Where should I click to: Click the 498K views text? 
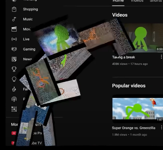tap(120, 64)
